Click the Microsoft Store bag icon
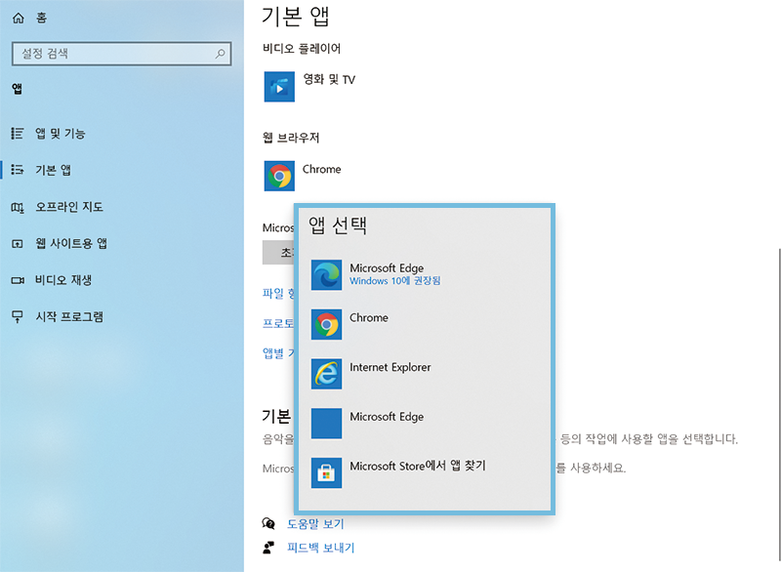The image size is (781, 572). (326, 473)
